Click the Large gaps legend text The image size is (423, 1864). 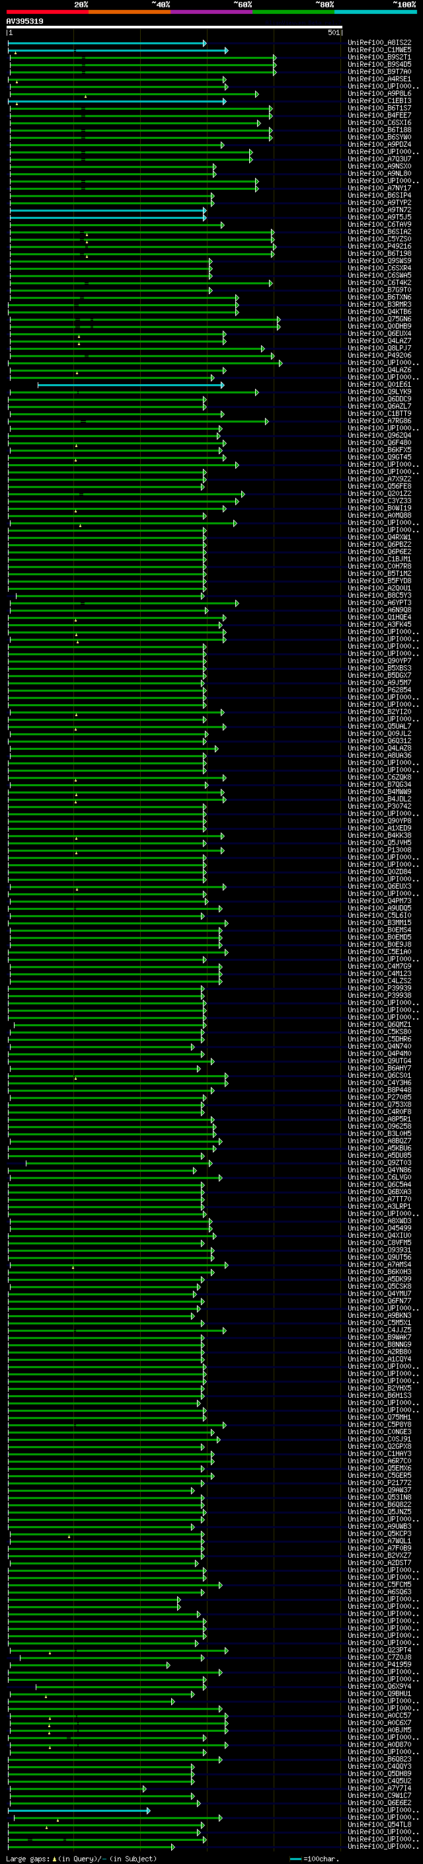tap(28, 1858)
